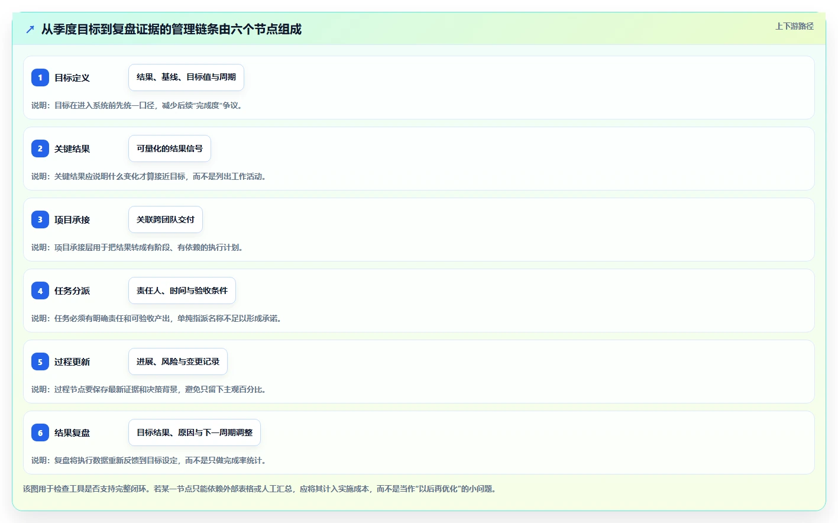Click the 进展、风险与变更记录 chip

click(178, 361)
